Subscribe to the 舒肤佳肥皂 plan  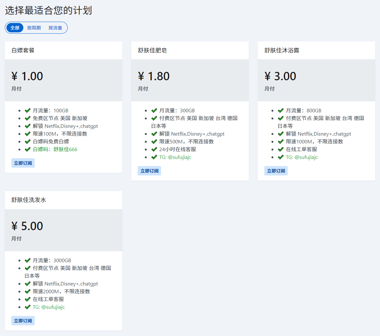pyautogui.click(x=149, y=171)
